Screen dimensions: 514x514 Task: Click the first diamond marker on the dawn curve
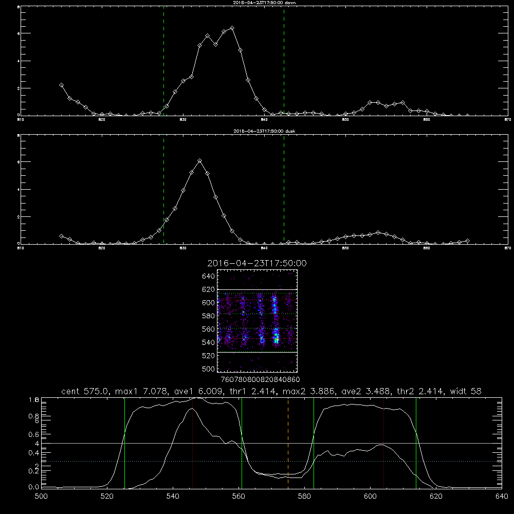point(61,85)
